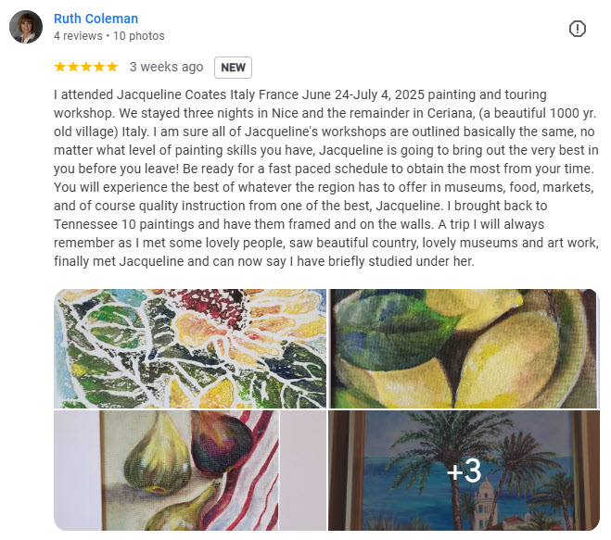Show more photos via the +3 overlay
The height and width of the screenshot is (540, 611).
[x=464, y=470]
